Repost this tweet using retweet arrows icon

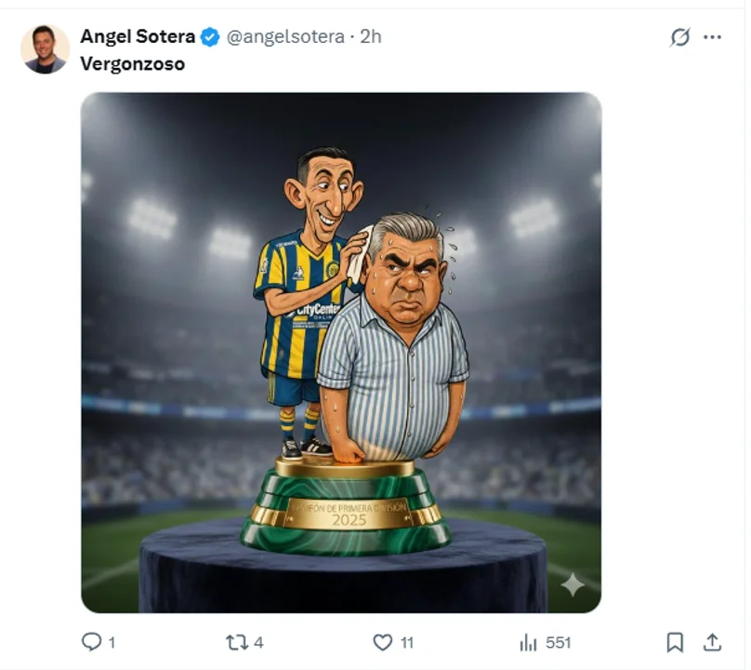pos(238,642)
